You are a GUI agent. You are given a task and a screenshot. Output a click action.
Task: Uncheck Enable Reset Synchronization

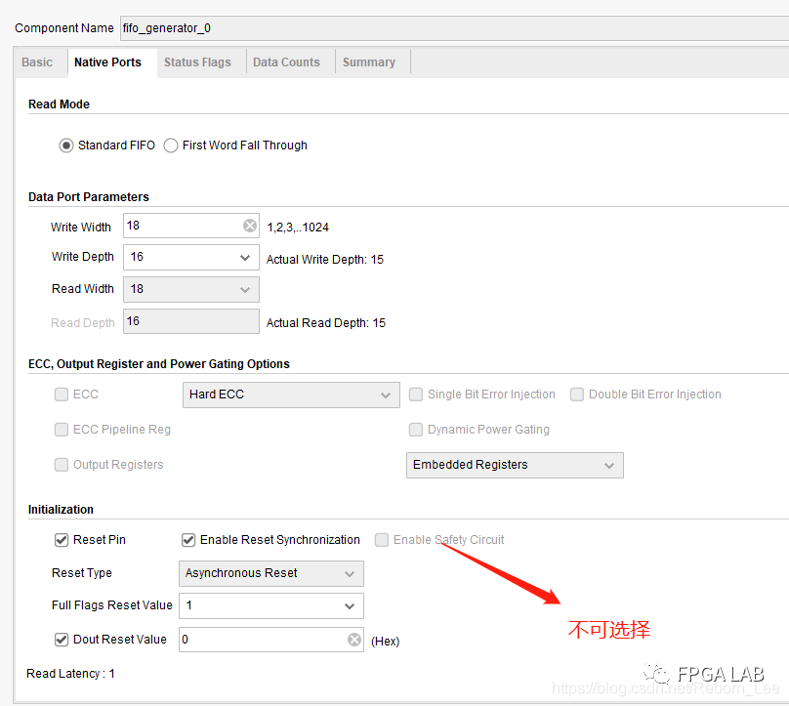188,540
